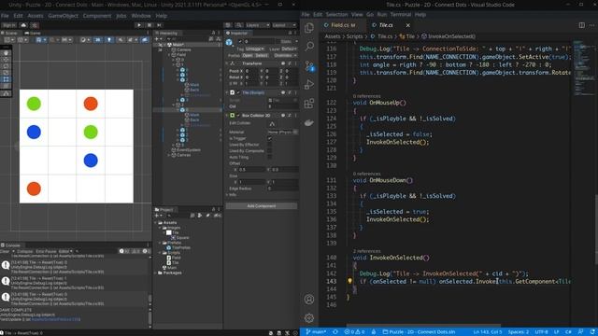Select the Hand tool in Unity scene
This screenshot has width=598, height=336.
(x=7, y=53)
